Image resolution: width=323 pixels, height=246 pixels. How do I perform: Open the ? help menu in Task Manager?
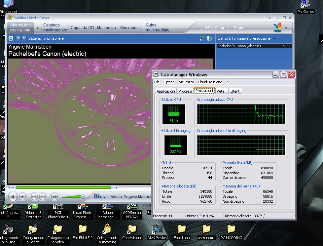(227, 82)
